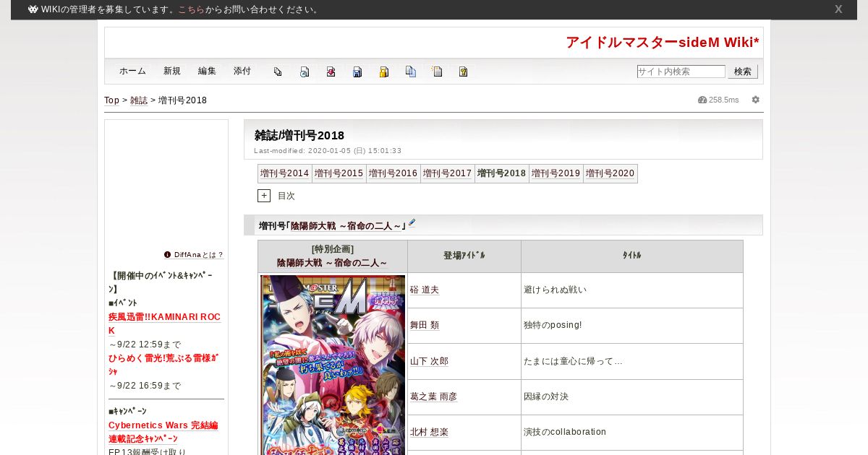Open the 硲 道夫 idol link
Image resolution: width=868 pixels, height=455 pixels.
pos(425,290)
